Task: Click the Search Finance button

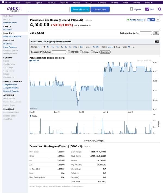Action: pos(80,9)
